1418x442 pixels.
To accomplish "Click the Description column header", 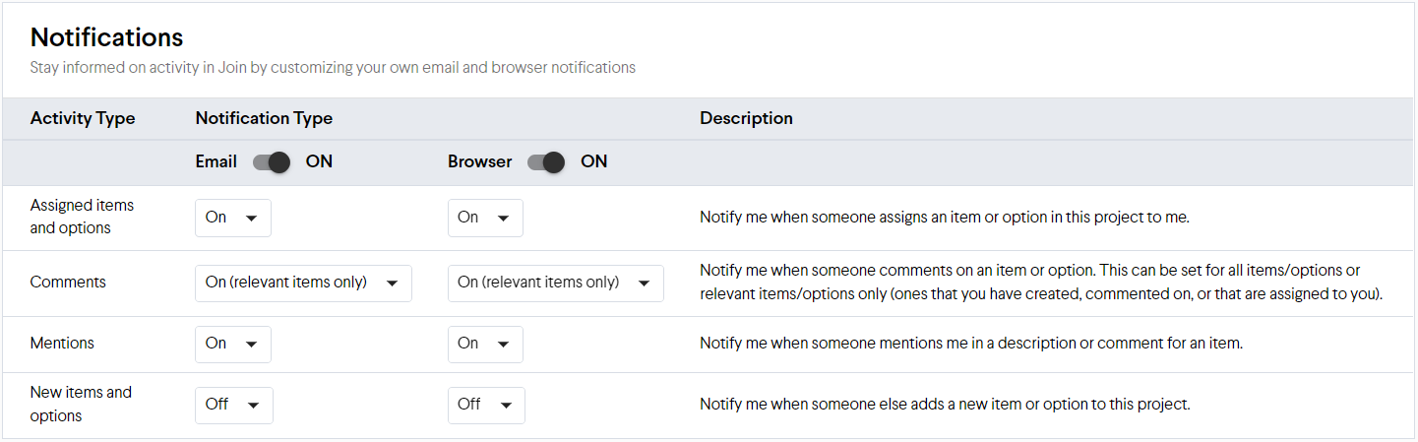I will 746,119.
